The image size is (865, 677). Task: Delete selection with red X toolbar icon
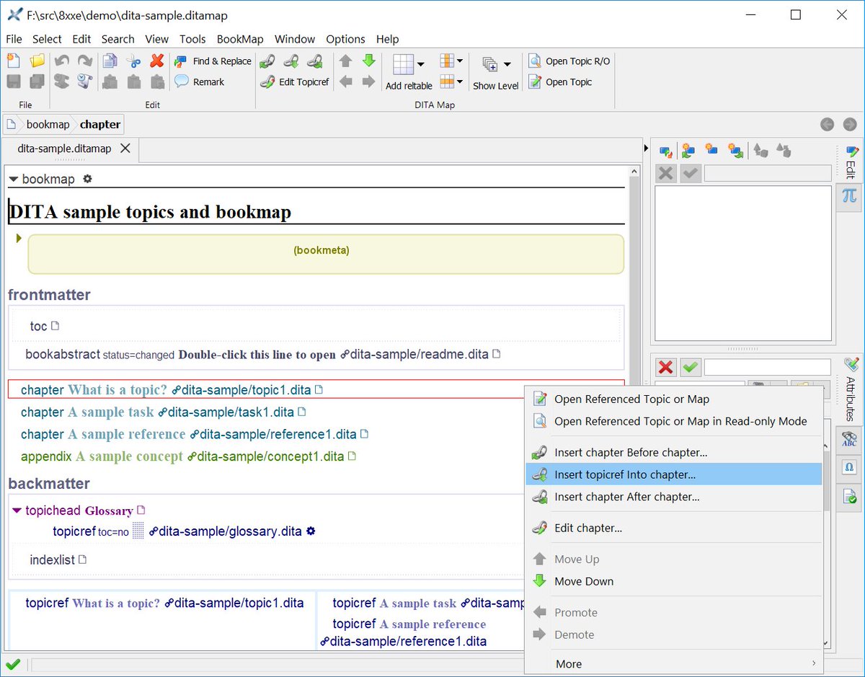(x=157, y=61)
